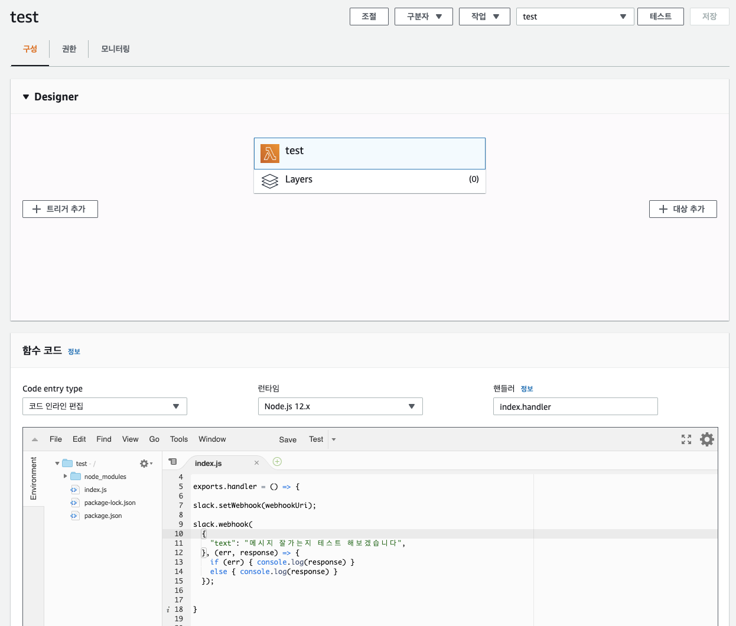Screen dimensions: 736x626
Task: Collapse the test root folder
Action: coord(57,464)
